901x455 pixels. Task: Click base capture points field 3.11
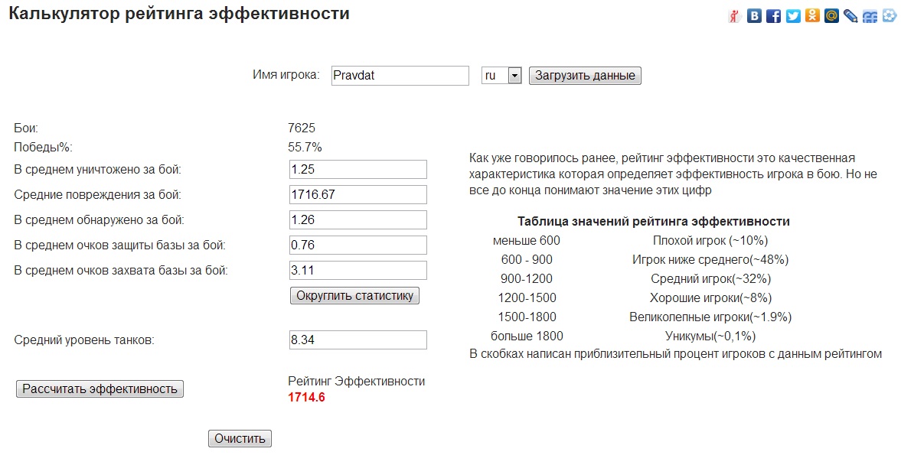click(x=357, y=270)
